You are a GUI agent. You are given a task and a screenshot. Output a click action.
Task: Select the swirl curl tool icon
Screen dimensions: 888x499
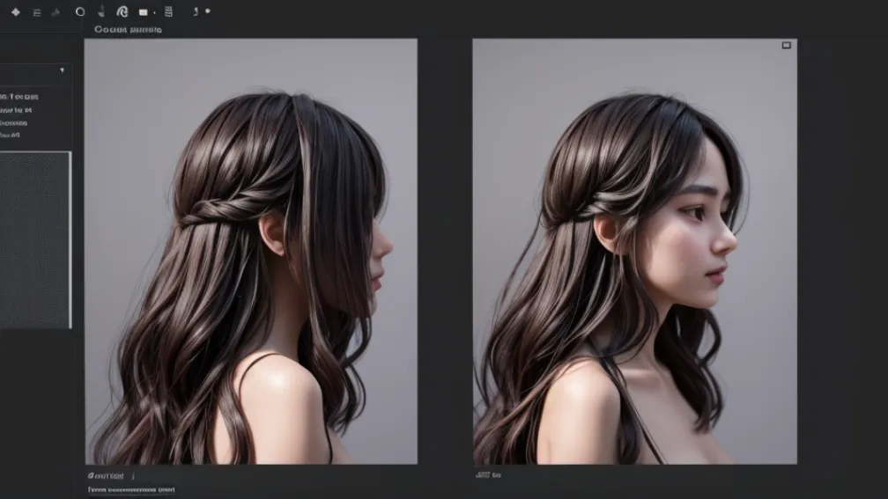(x=122, y=11)
